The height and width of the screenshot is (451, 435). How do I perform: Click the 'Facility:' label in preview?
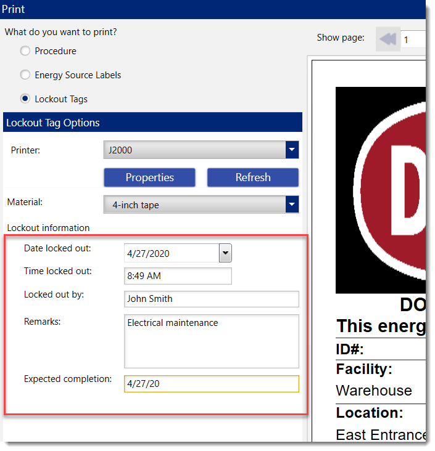pos(364,369)
